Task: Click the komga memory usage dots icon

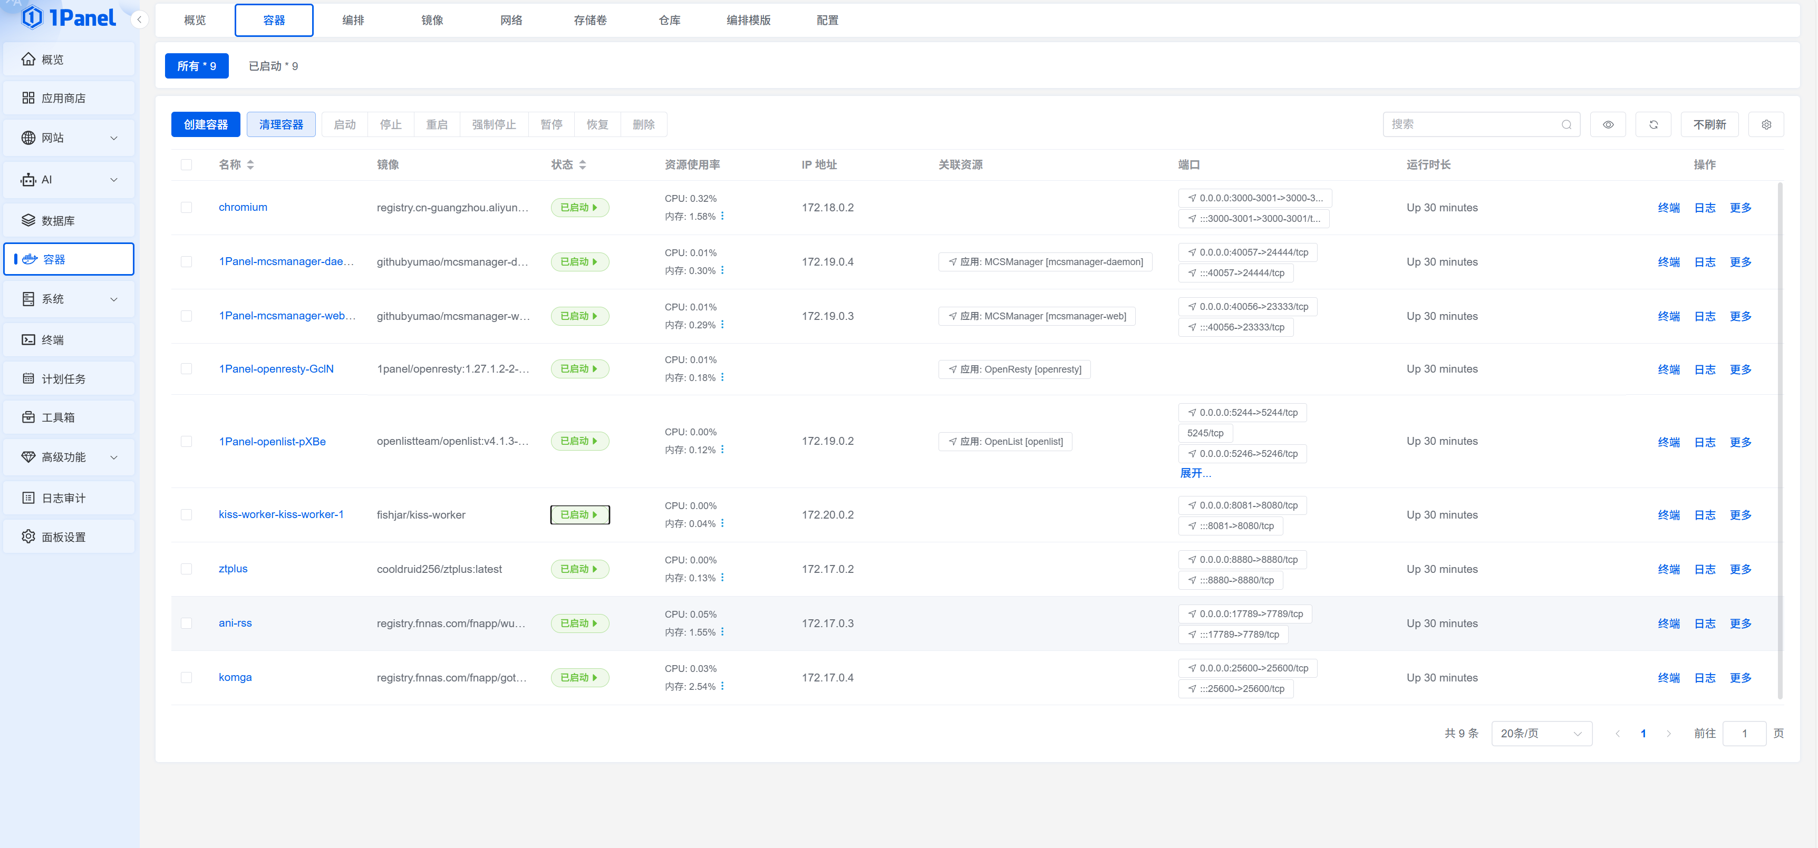Action: (x=722, y=686)
